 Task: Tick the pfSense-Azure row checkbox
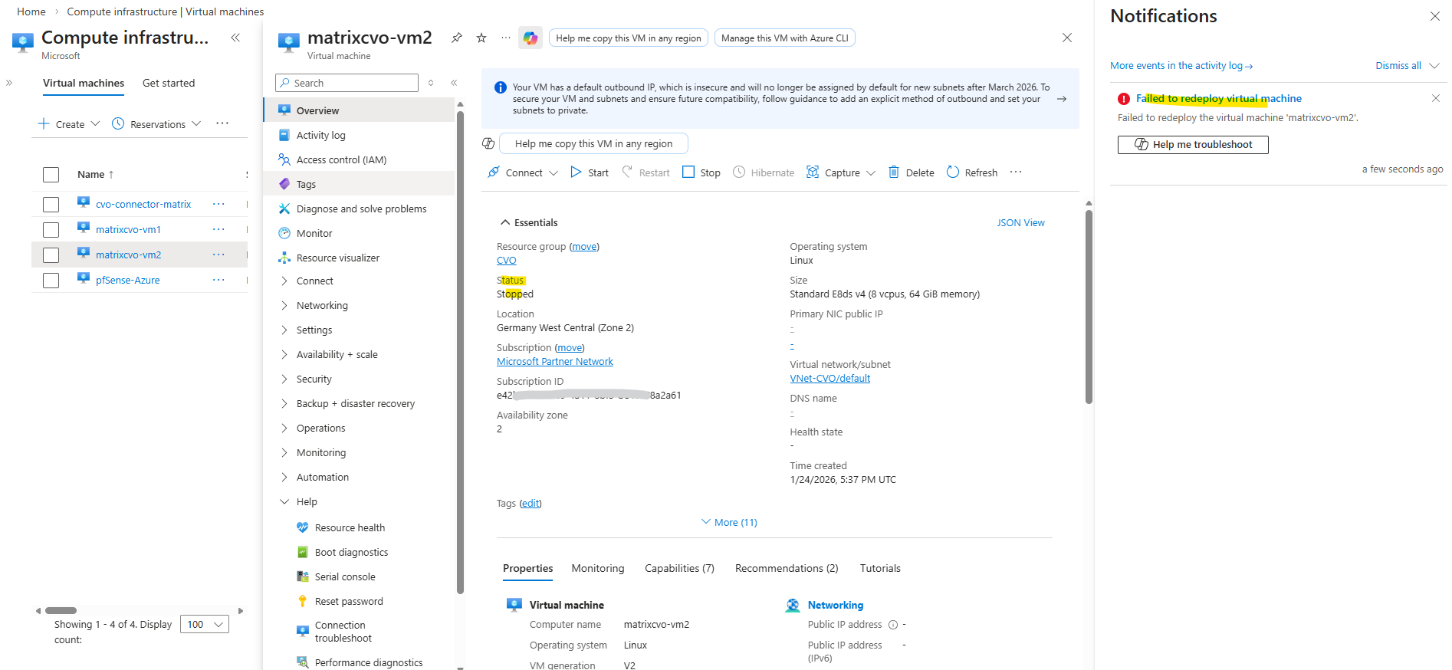coord(51,281)
